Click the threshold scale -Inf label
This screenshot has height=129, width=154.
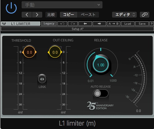pyautogui.click(x=20, y=112)
